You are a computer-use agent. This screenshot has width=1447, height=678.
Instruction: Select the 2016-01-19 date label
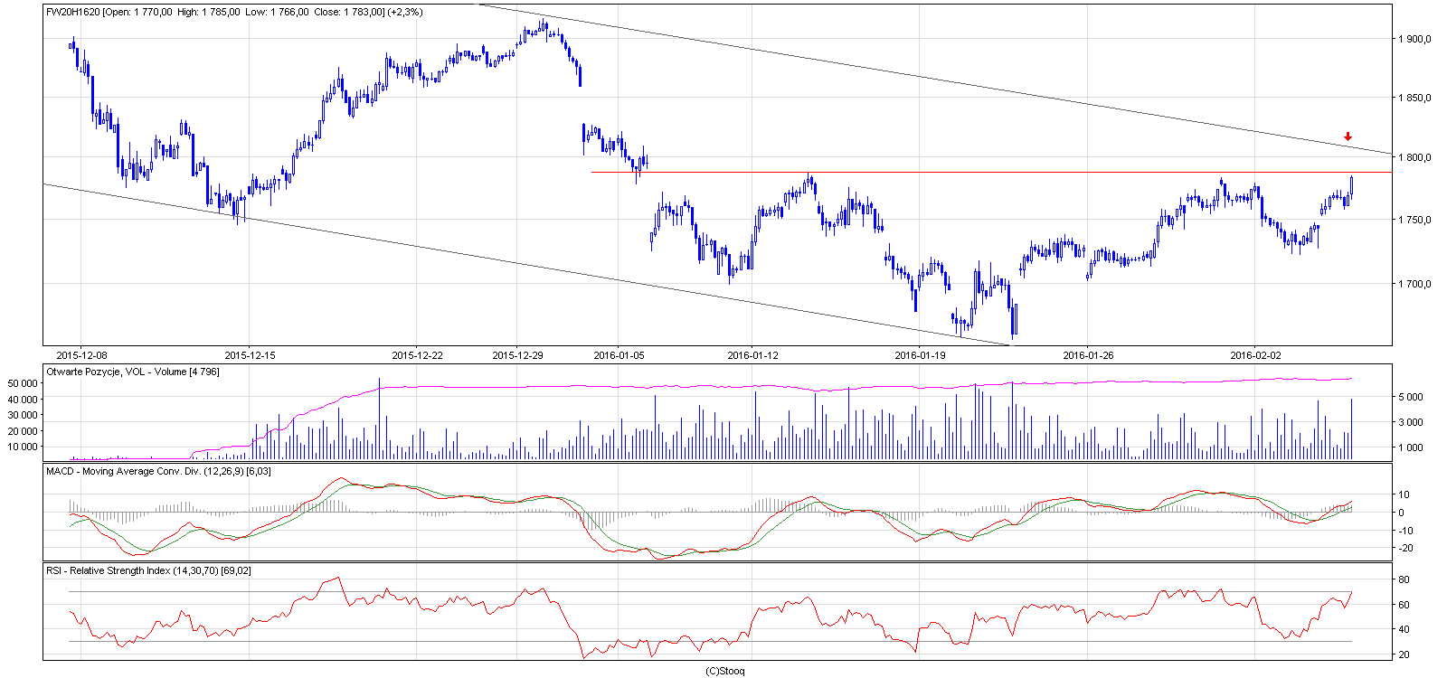(x=920, y=355)
